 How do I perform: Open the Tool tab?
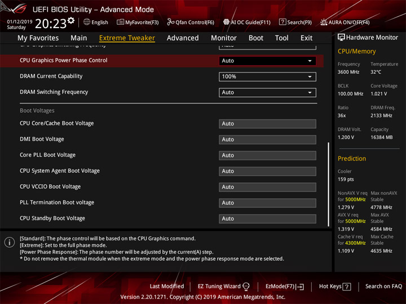tap(282, 38)
